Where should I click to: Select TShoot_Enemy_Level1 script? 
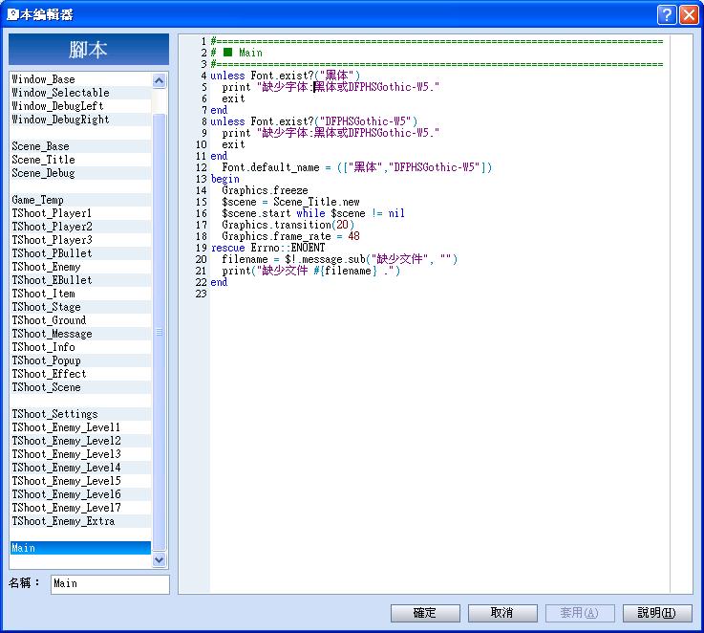(x=80, y=428)
